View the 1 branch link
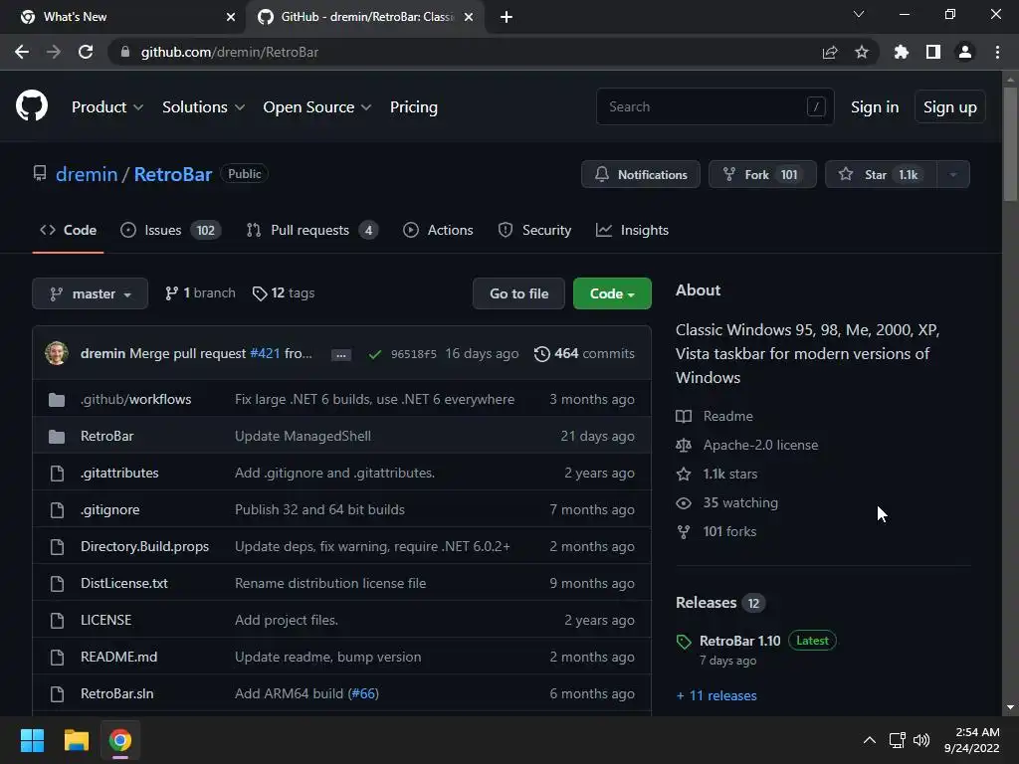Screen dimensions: 1019x764 [x=200, y=293]
